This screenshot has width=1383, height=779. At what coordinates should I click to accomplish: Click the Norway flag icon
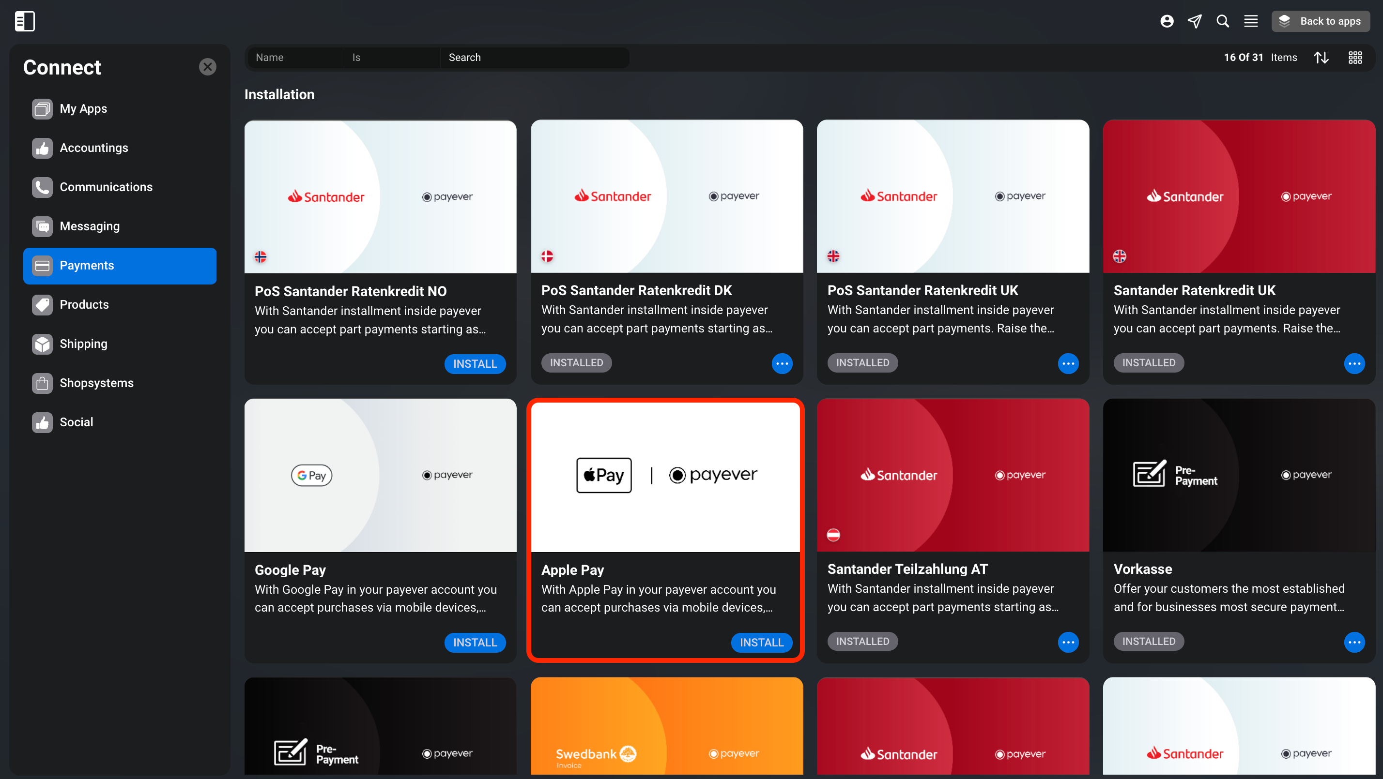[261, 257]
